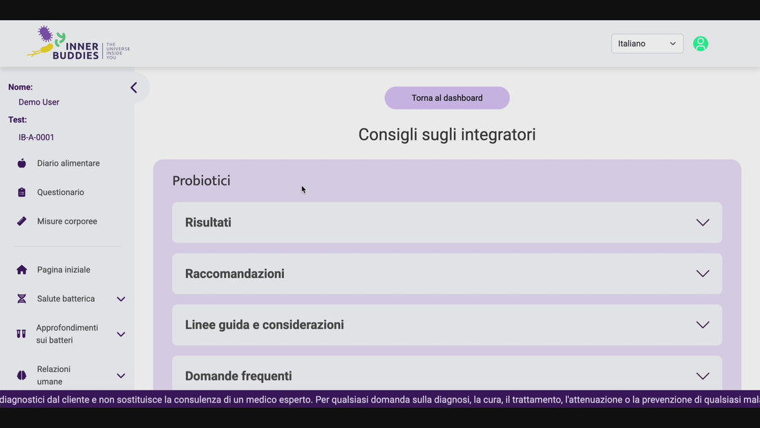The image size is (760, 428).
Task: Click the apple icon for Diario alimentare
Action: click(22, 163)
